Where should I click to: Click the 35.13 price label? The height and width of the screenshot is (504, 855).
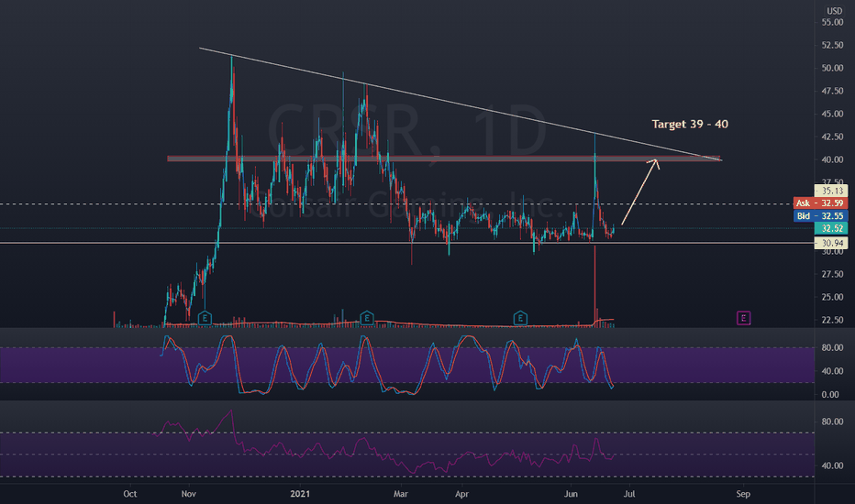click(831, 191)
